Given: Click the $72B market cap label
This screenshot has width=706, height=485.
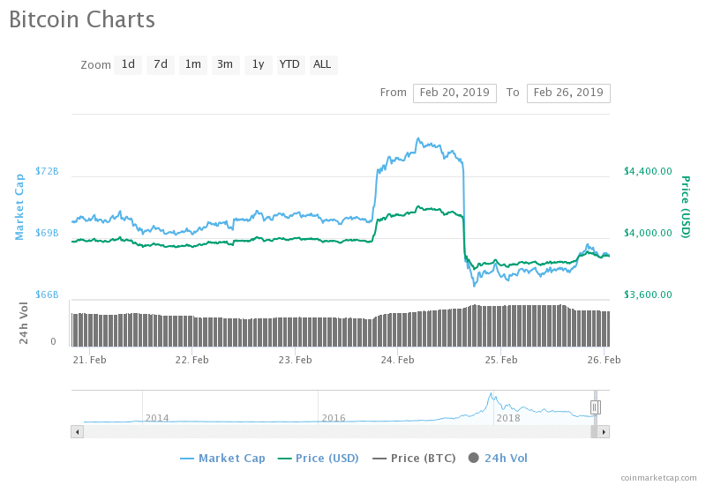Looking at the screenshot, I should pos(47,171).
